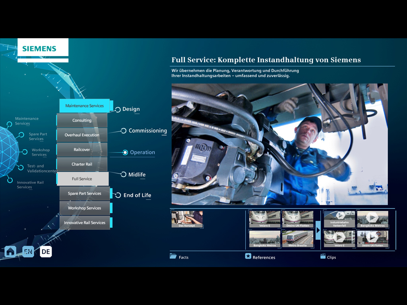The image size is (407, 305).
Task: Click the highlighted Maintenance Services menu header
Action: point(85,106)
